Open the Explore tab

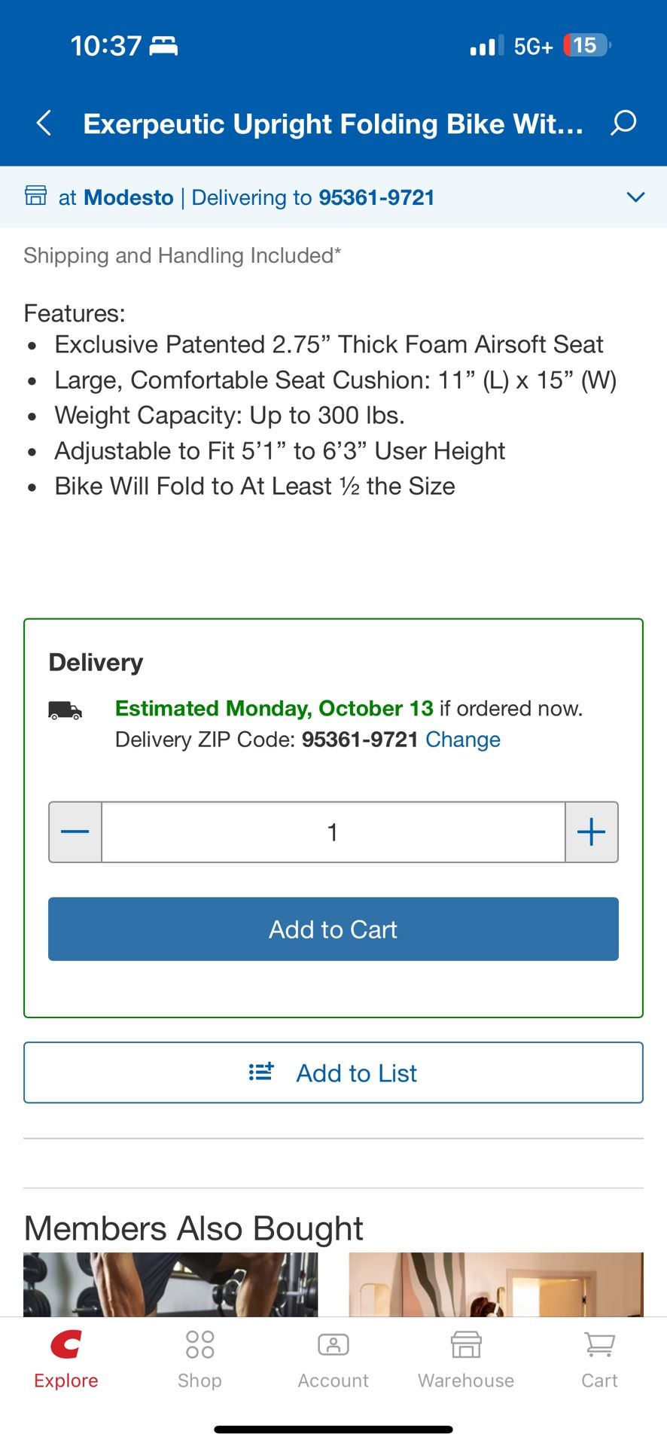point(66,1359)
